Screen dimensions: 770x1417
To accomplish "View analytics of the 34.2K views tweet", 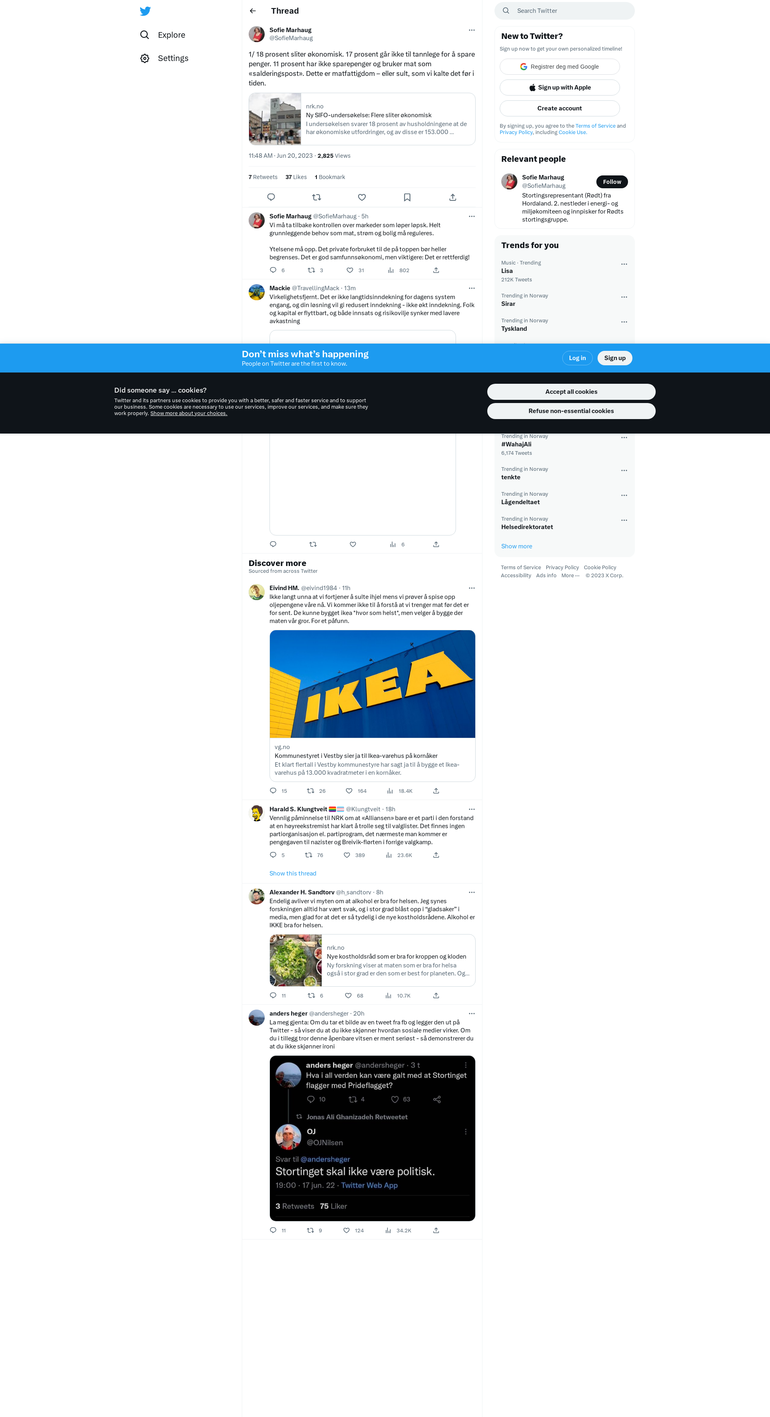I will (398, 1230).
